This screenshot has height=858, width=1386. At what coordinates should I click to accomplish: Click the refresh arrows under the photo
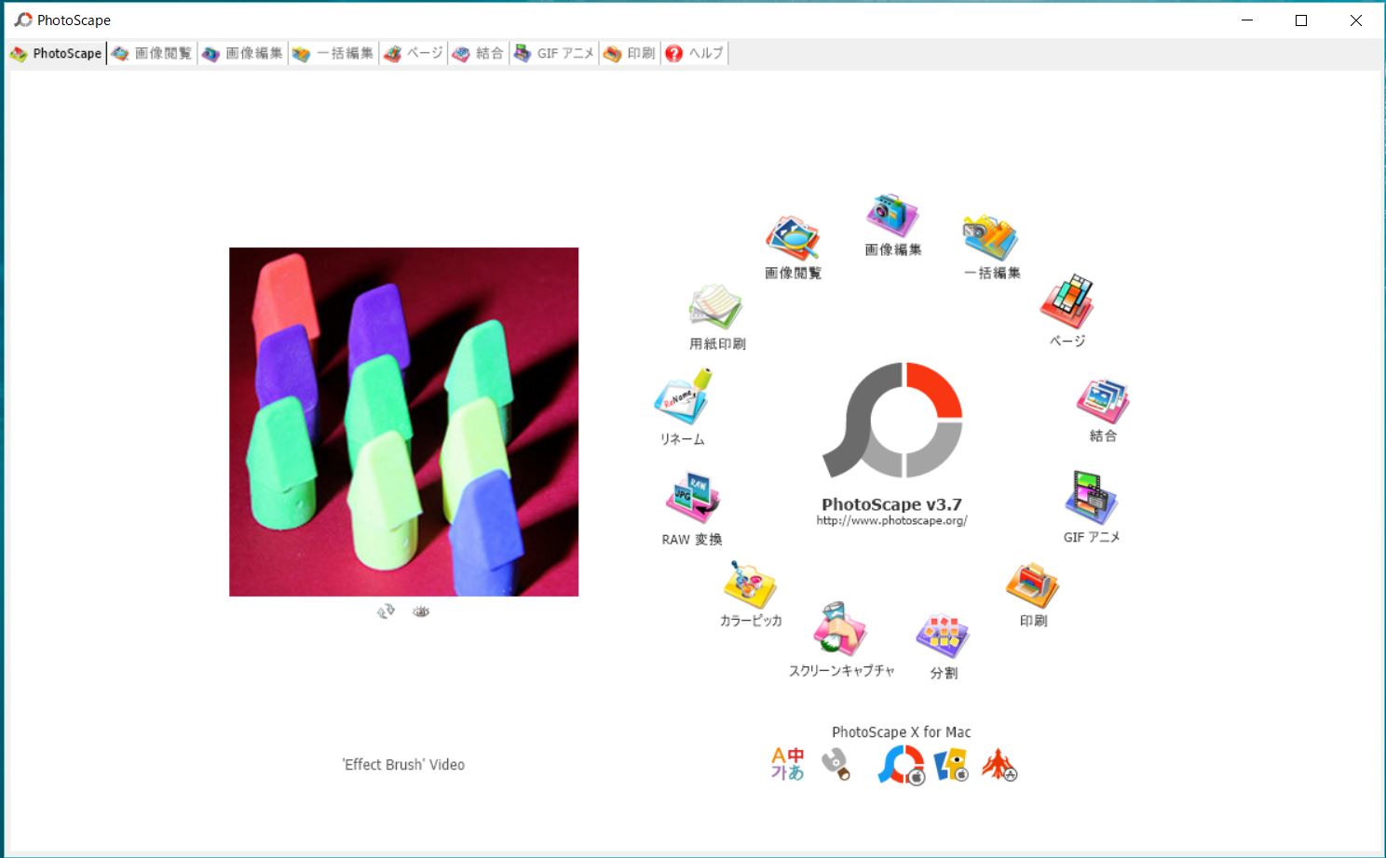[x=386, y=611]
